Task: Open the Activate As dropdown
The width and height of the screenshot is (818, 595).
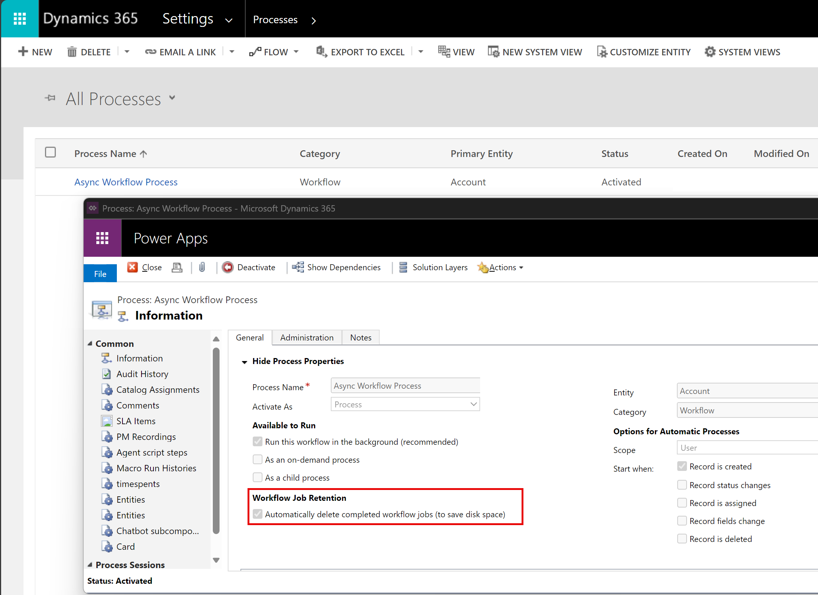Action: (x=405, y=404)
